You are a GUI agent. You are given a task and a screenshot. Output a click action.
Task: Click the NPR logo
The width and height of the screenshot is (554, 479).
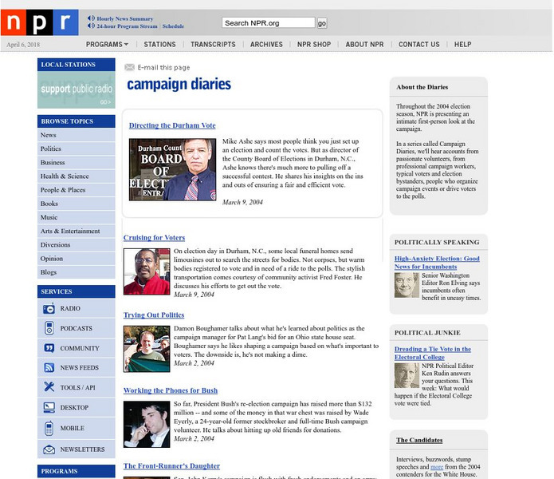(x=40, y=22)
